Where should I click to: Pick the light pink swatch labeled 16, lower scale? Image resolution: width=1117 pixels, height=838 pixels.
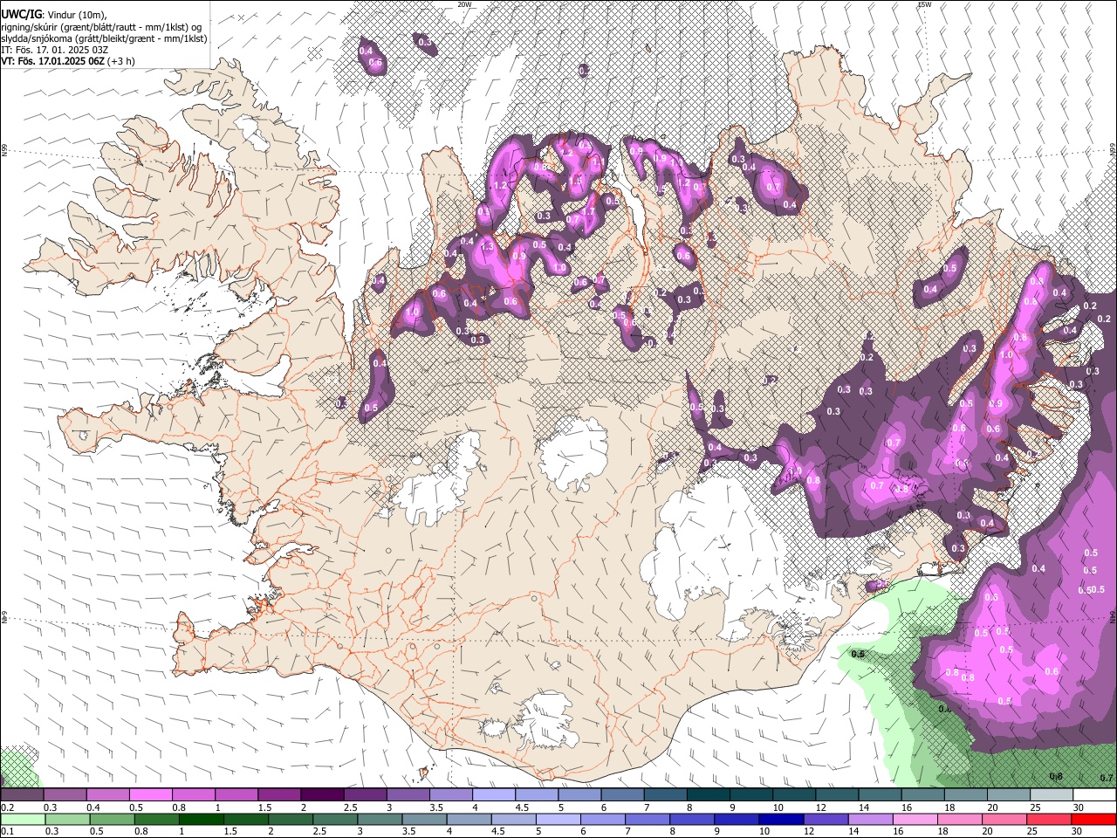point(914,820)
